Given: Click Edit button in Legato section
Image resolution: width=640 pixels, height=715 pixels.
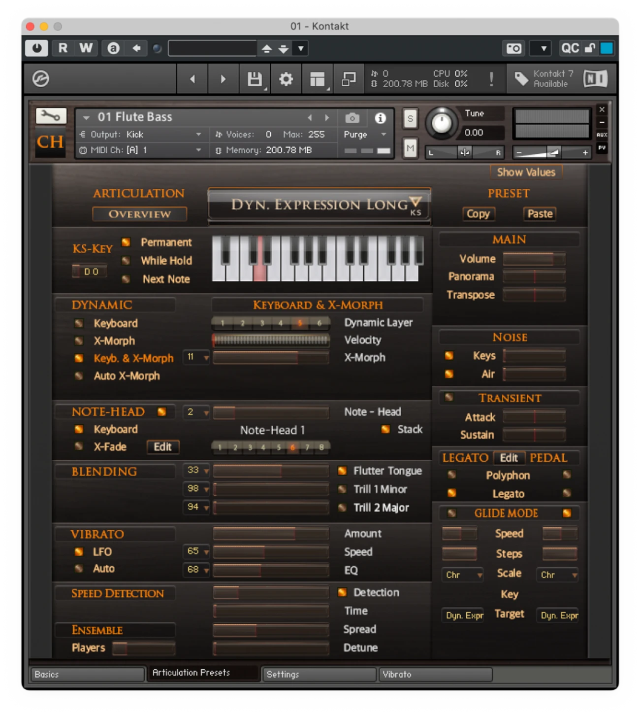Looking at the screenshot, I should point(509,458).
